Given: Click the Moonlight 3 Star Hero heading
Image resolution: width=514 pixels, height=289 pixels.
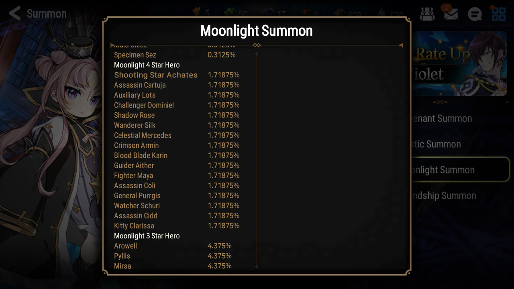Looking at the screenshot, I should pyautogui.click(x=147, y=236).
